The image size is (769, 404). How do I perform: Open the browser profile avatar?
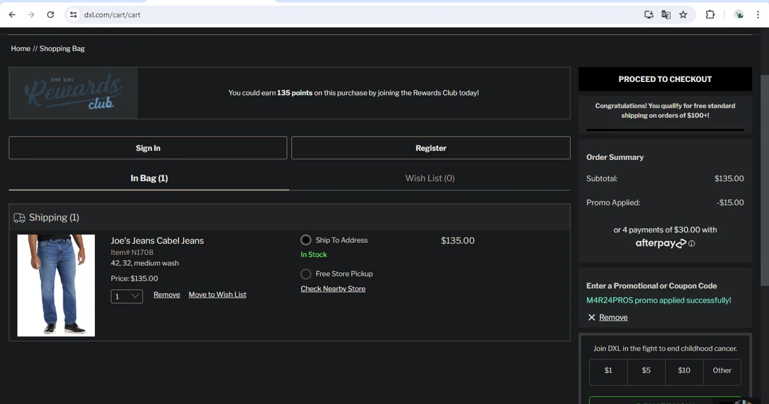(x=739, y=15)
